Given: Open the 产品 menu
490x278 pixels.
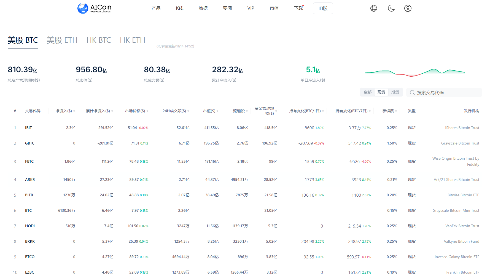Looking at the screenshot, I should click(x=156, y=8).
